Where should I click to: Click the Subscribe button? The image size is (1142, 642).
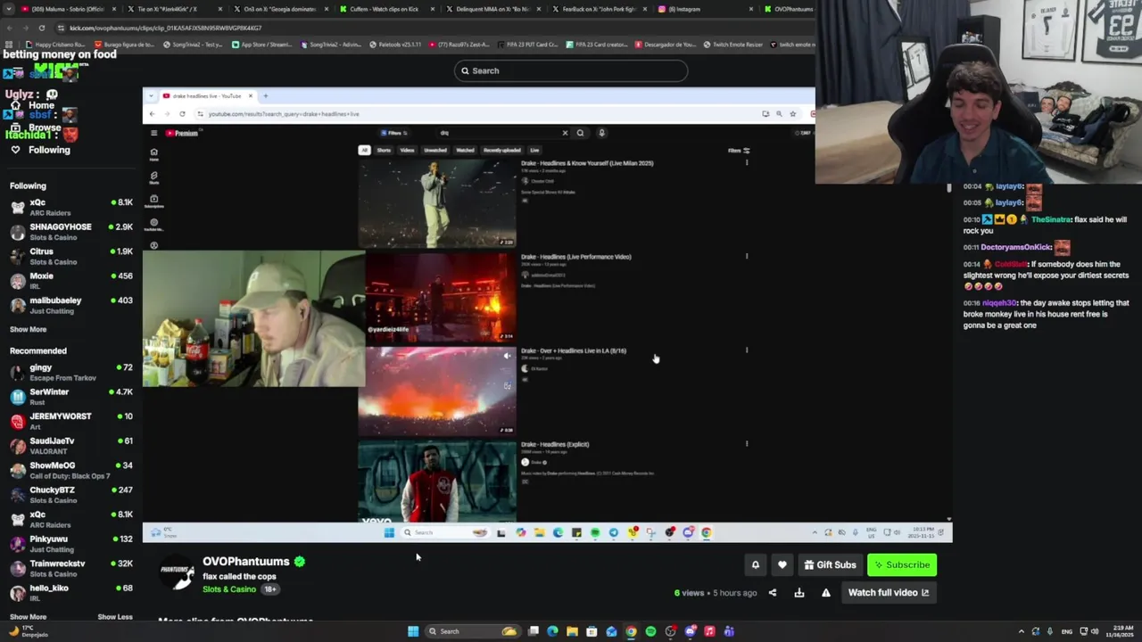pos(901,564)
